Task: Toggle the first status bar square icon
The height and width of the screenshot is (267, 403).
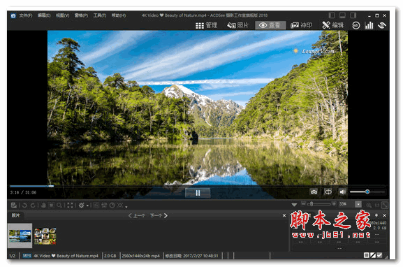Action: pos(367,255)
